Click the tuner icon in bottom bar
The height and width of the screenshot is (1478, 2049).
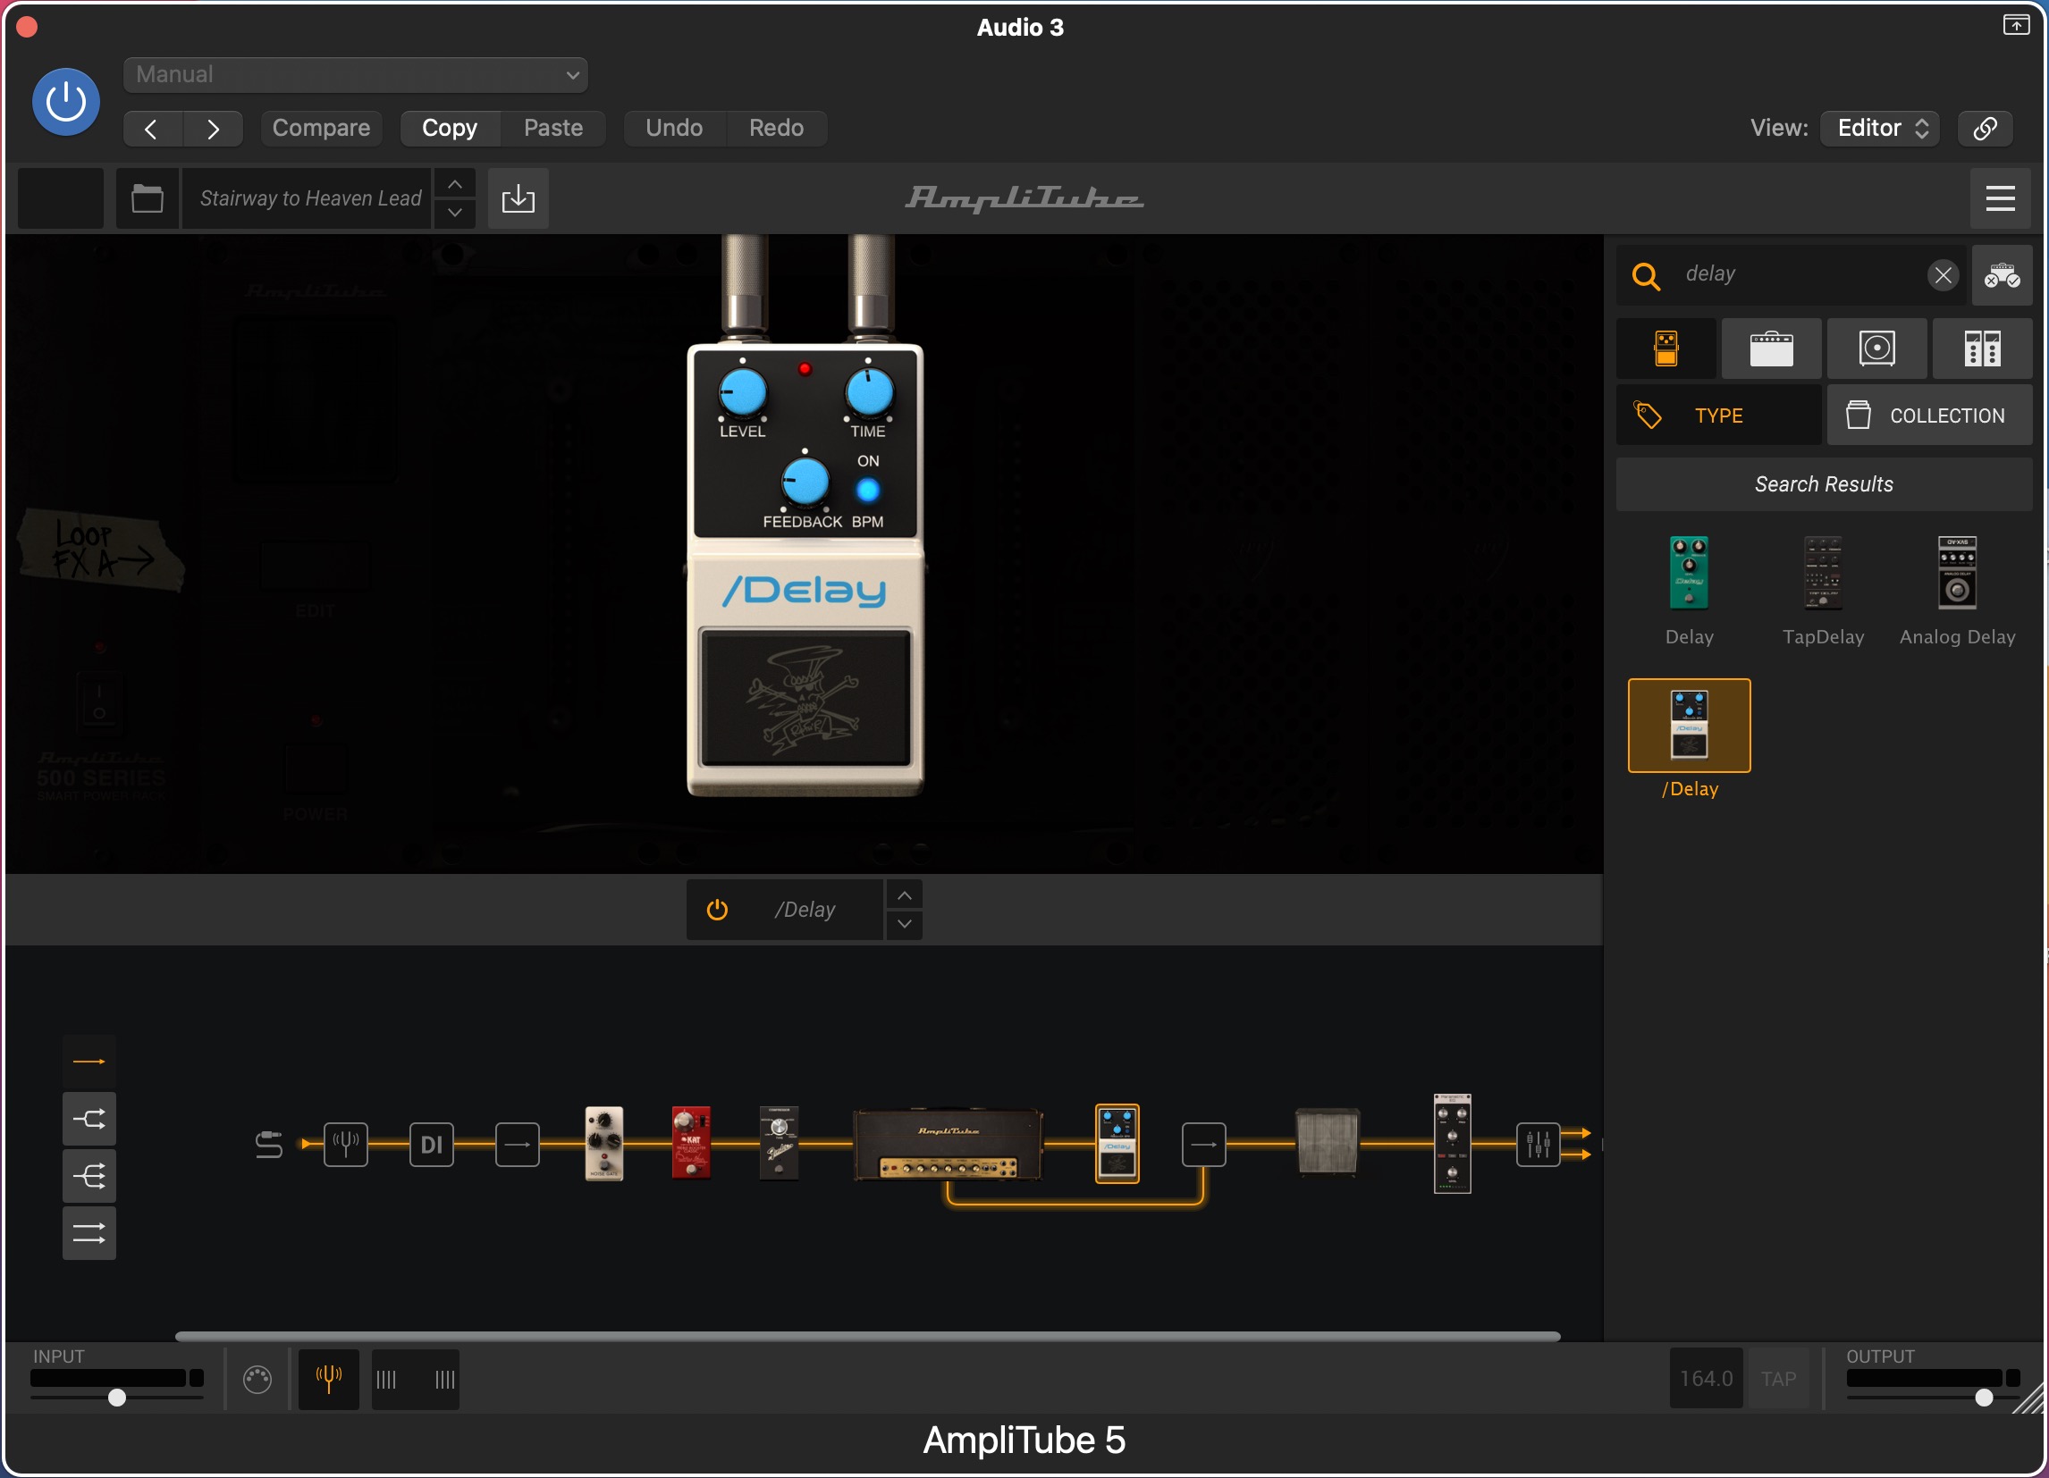click(x=329, y=1379)
